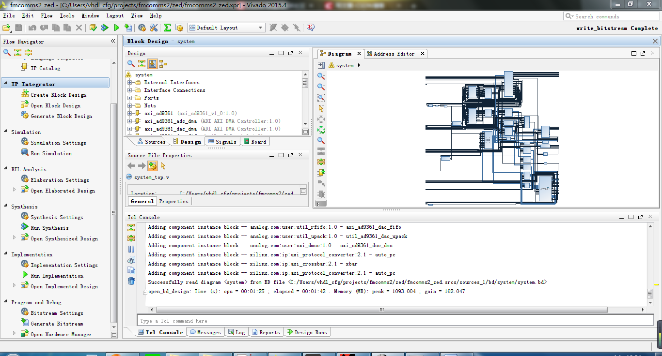Click search icon in Flow Navigator
Screen dimensions: 662x356
[x=7, y=52]
